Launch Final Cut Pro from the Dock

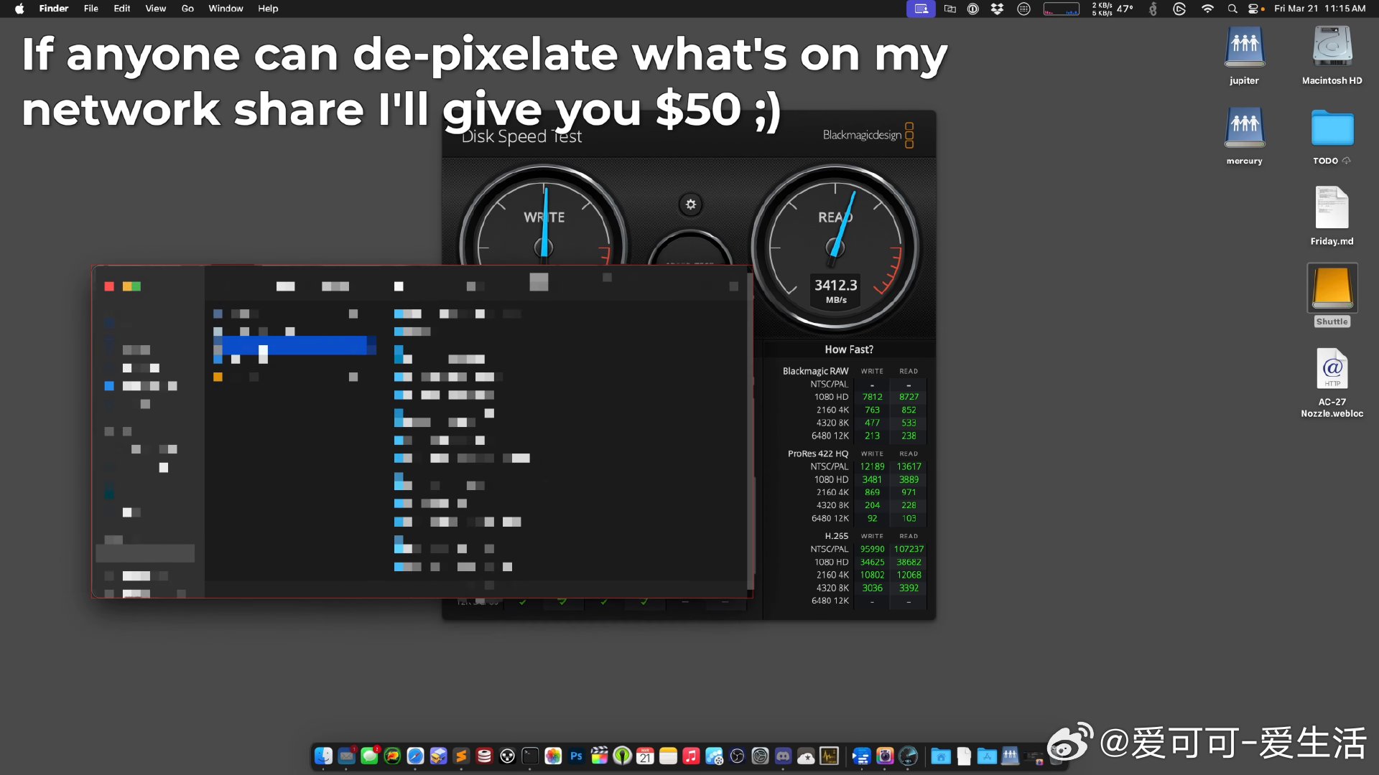(599, 756)
